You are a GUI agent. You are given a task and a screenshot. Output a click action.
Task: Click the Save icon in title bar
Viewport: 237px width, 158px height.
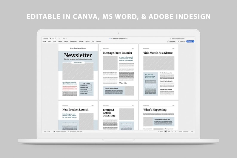point(56,38)
